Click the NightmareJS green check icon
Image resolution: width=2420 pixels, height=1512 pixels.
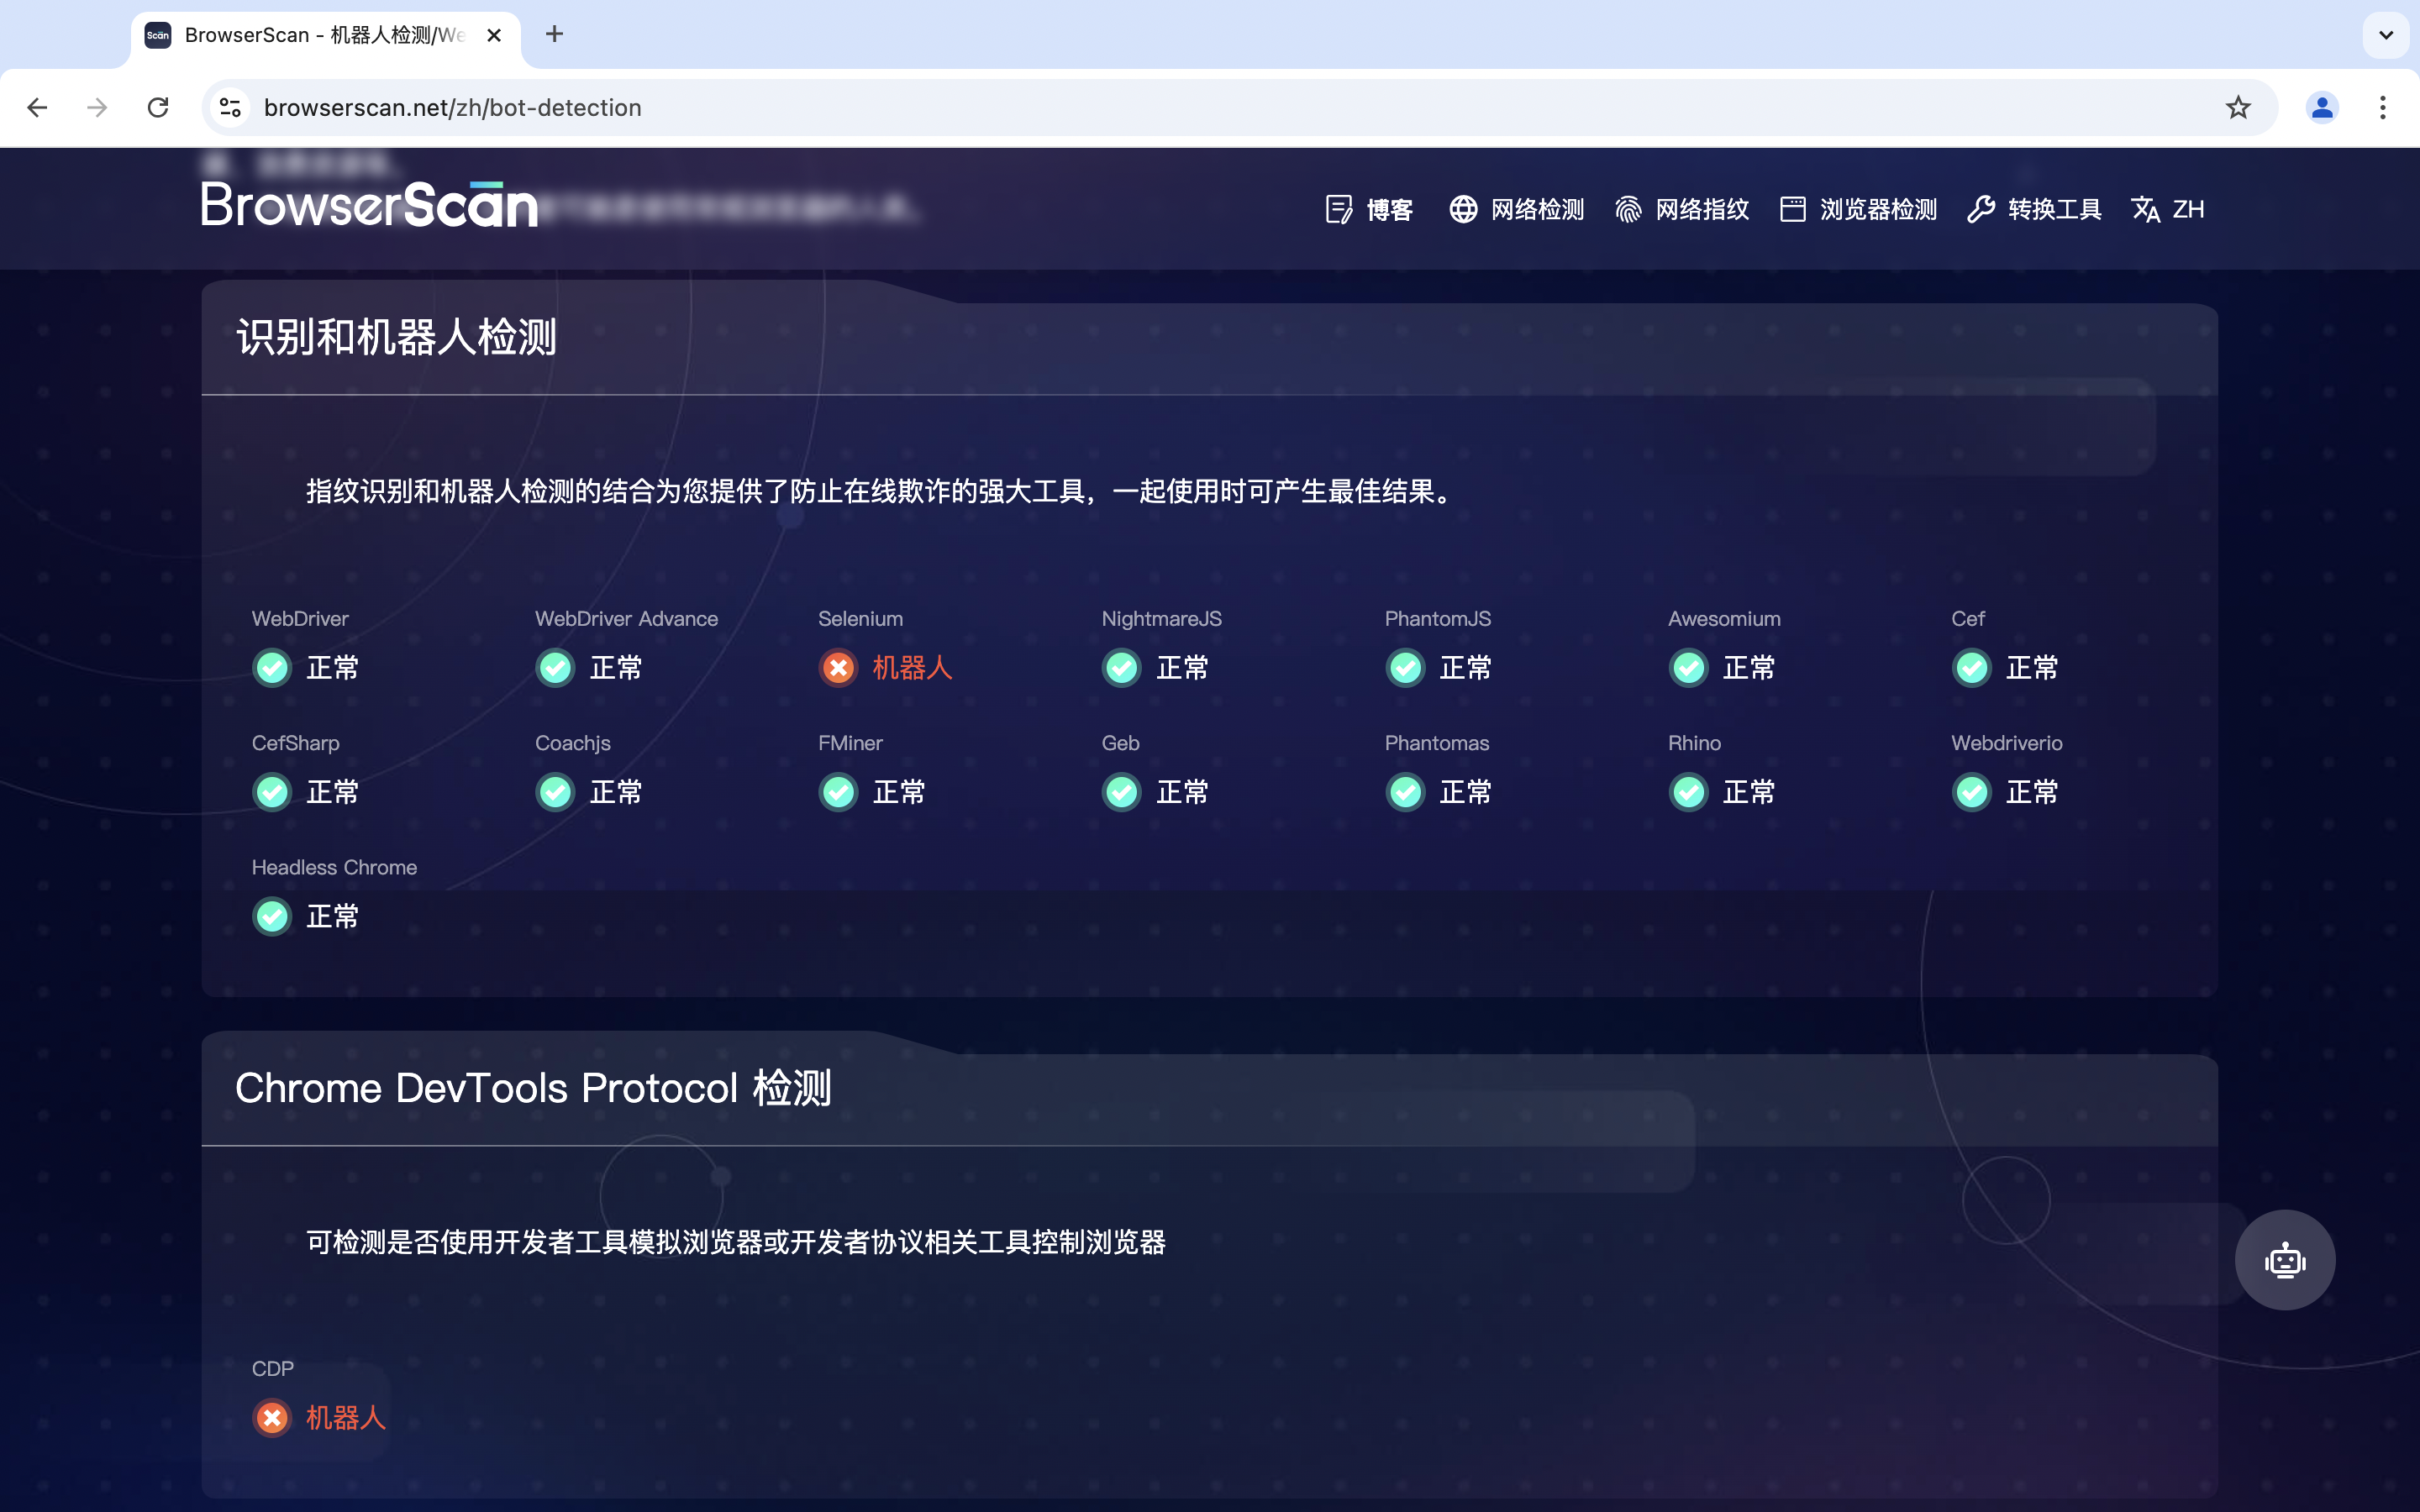pyautogui.click(x=1121, y=667)
